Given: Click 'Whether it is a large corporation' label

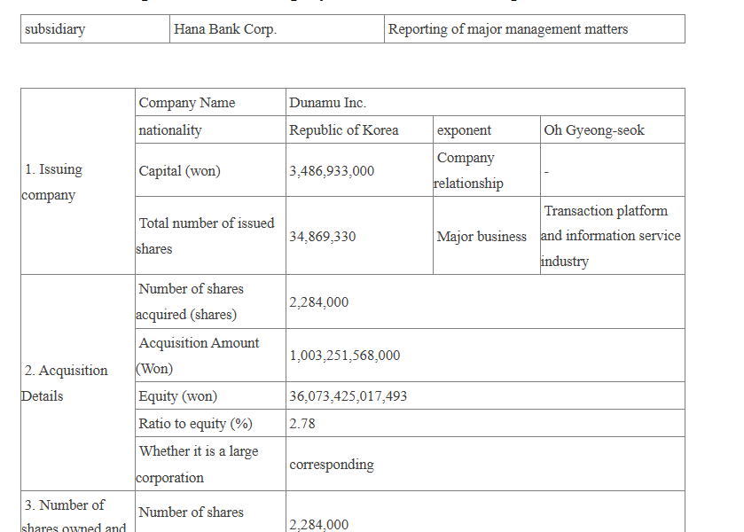Looking at the screenshot, I should tap(197, 464).
